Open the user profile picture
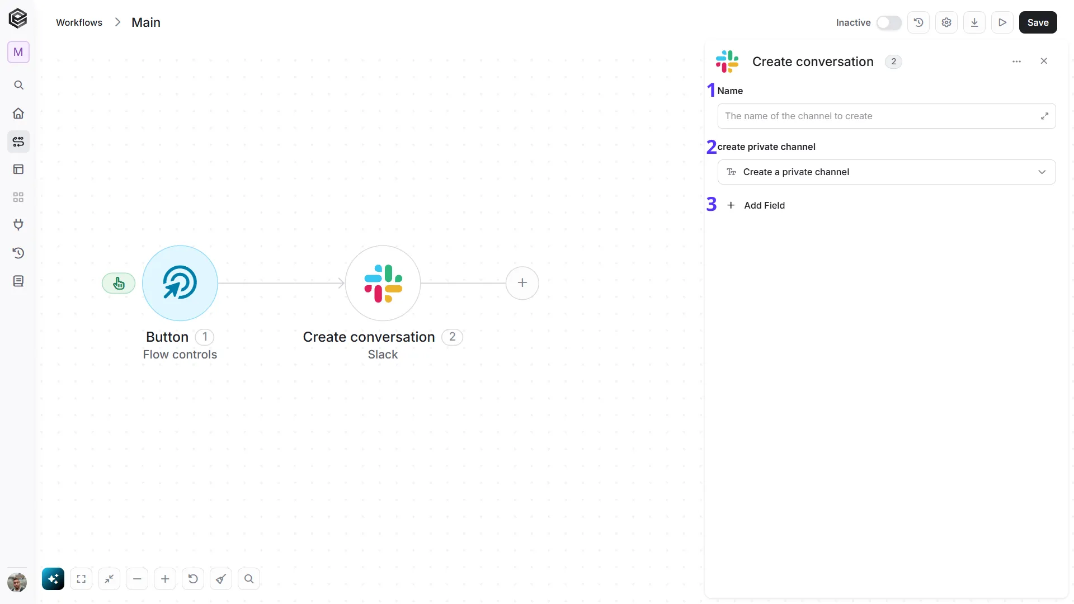This screenshot has height=604, width=1074. [17, 582]
